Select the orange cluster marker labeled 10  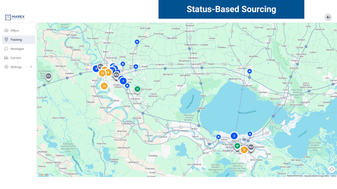click(102, 73)
